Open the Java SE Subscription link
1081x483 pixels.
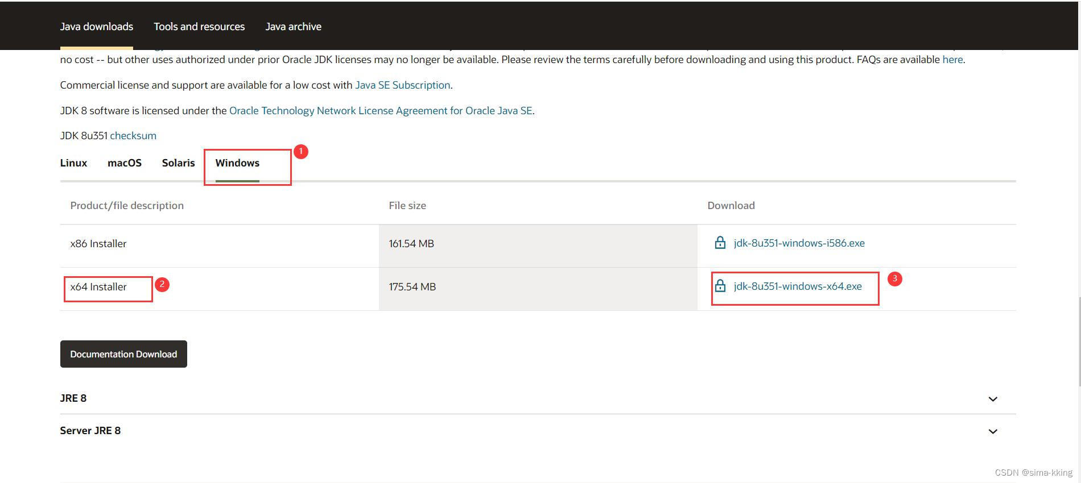pos(403,85)
